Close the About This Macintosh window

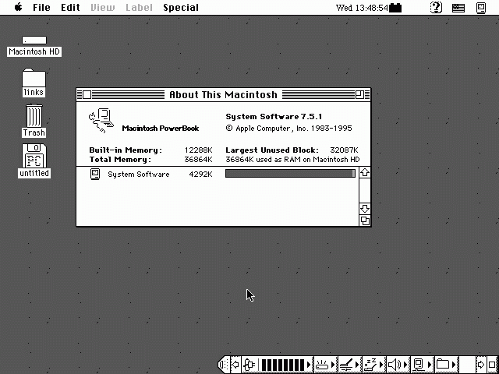(87, 94)
